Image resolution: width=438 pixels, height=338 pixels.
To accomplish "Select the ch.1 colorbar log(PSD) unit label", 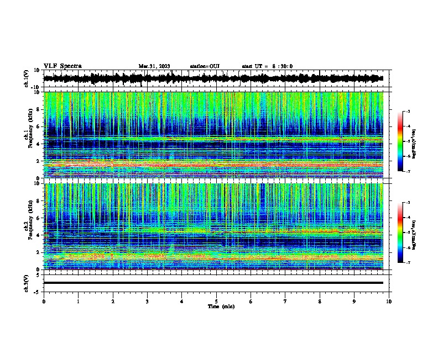I will click(x=414, y=144).
